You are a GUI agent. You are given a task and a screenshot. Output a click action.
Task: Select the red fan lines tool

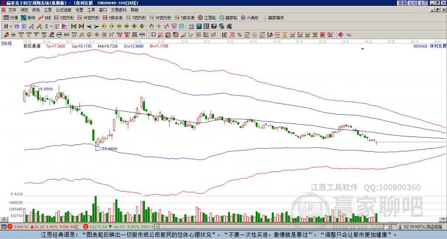coord(161,35)
